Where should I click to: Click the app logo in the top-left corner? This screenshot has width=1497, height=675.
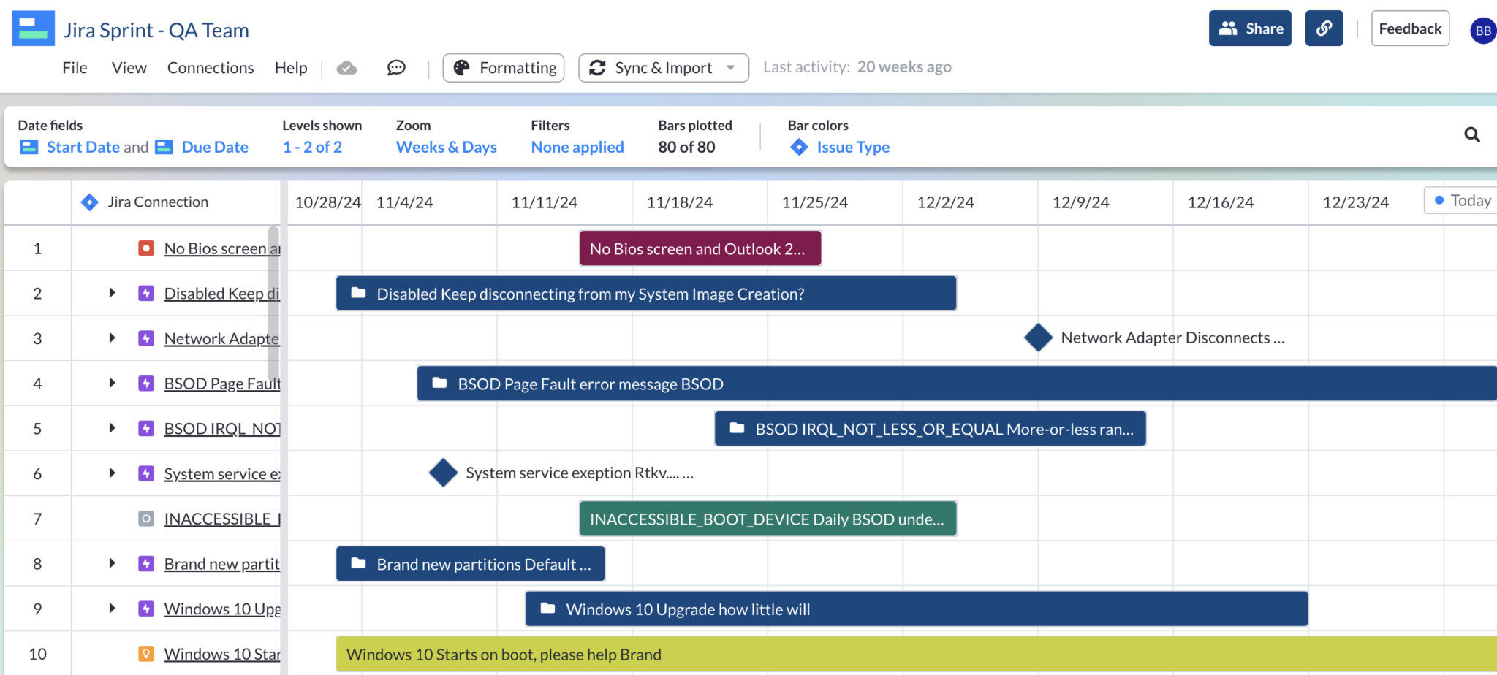[x=33, y=28]
